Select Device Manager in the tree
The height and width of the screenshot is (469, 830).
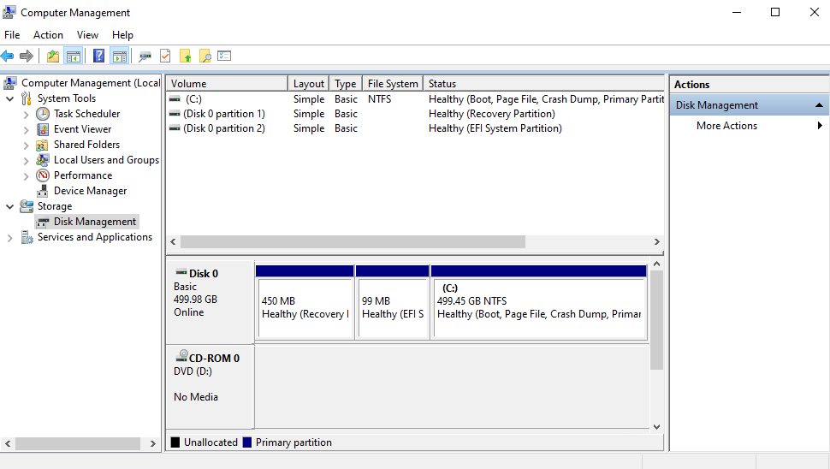pyautogui.click(x=90, y=191)
